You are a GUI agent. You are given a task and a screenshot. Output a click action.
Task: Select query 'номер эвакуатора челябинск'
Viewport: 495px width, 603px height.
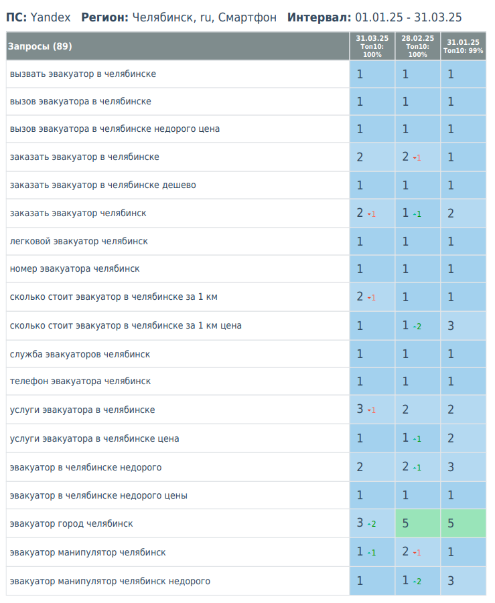coord(75,268)
